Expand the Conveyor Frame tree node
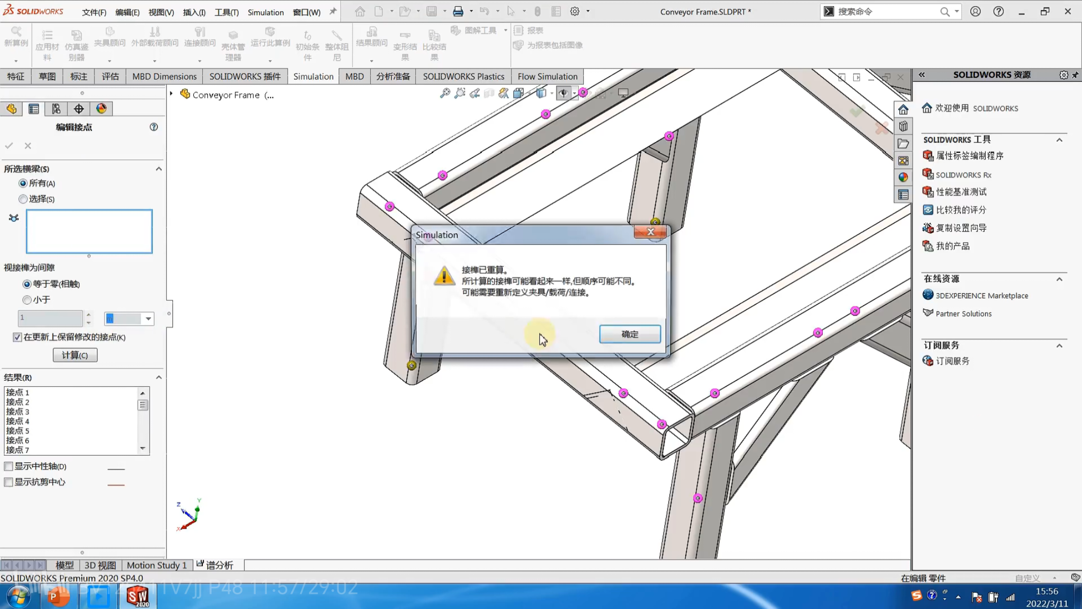Screen dimensions: 1082x609 click(171, 94)
